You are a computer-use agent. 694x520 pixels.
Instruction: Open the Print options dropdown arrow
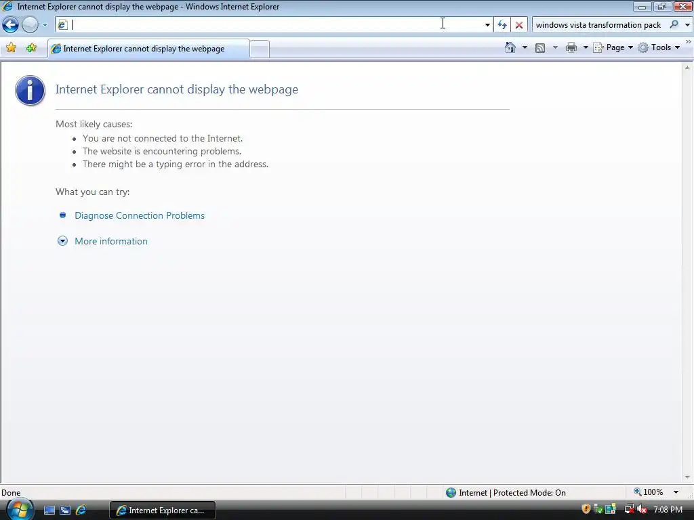click(x=585, y=47)
